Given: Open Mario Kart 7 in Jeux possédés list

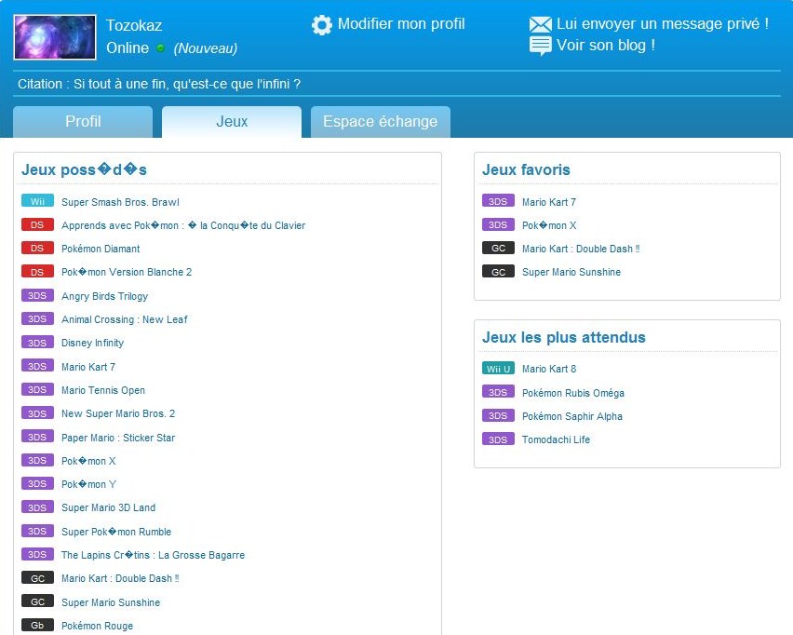Looking at the screenshot, I should click(x=88, y=367).
